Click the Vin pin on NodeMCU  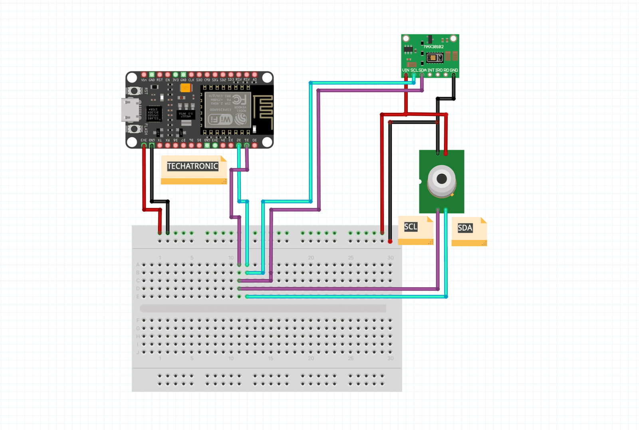coord(144,75)
